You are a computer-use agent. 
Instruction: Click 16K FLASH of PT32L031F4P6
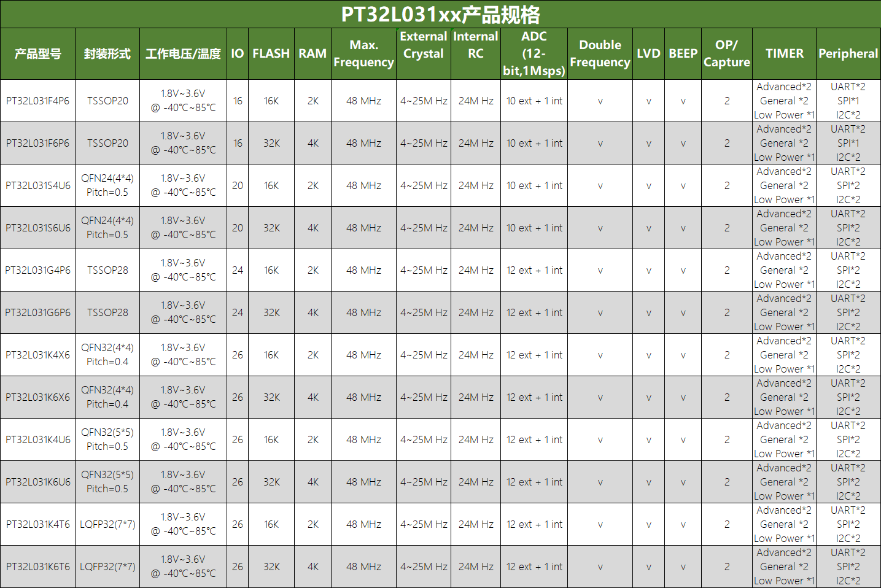271,101
